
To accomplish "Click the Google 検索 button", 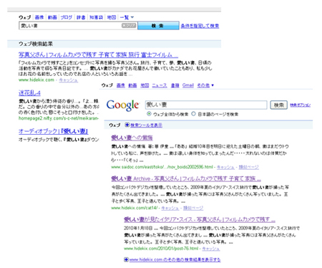I will (x=278, y=105).
